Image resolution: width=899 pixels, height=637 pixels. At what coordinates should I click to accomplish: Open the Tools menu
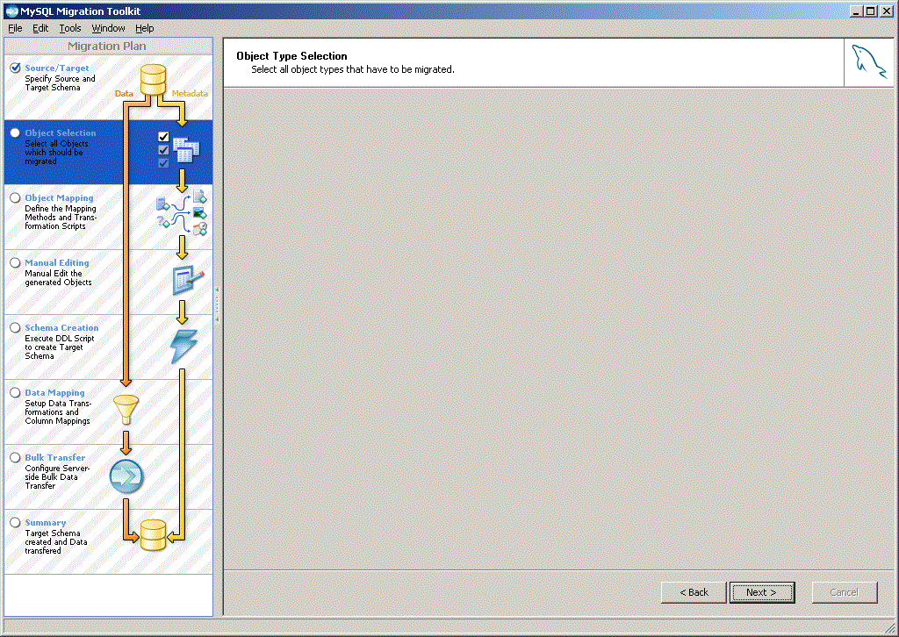(70, 28)
